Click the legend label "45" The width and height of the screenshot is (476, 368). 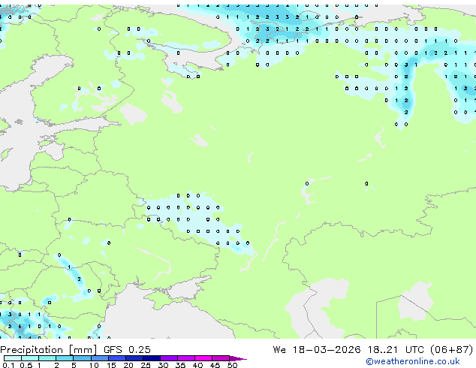(215, 365)
